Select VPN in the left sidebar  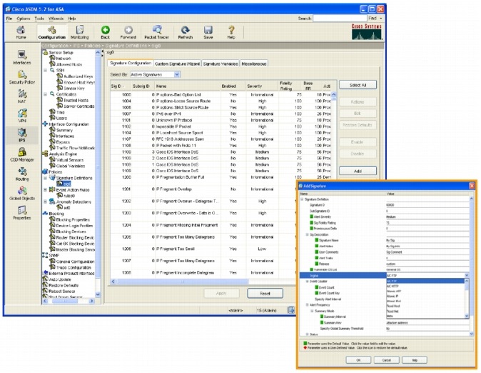pyautogui.click(x=22, y=116)
